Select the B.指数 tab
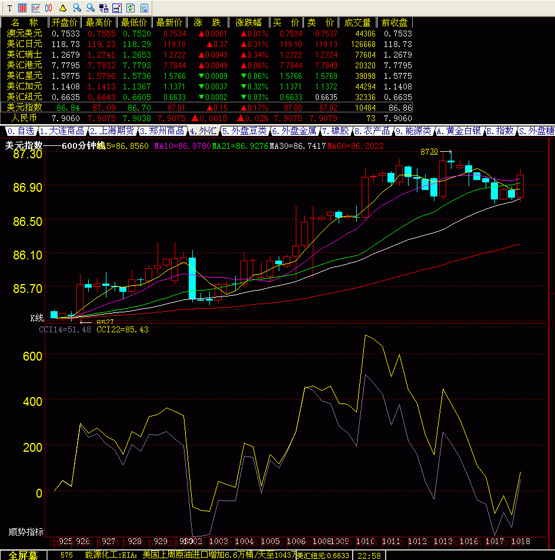This screenshot has width=555, height=560. pos(500,131)
